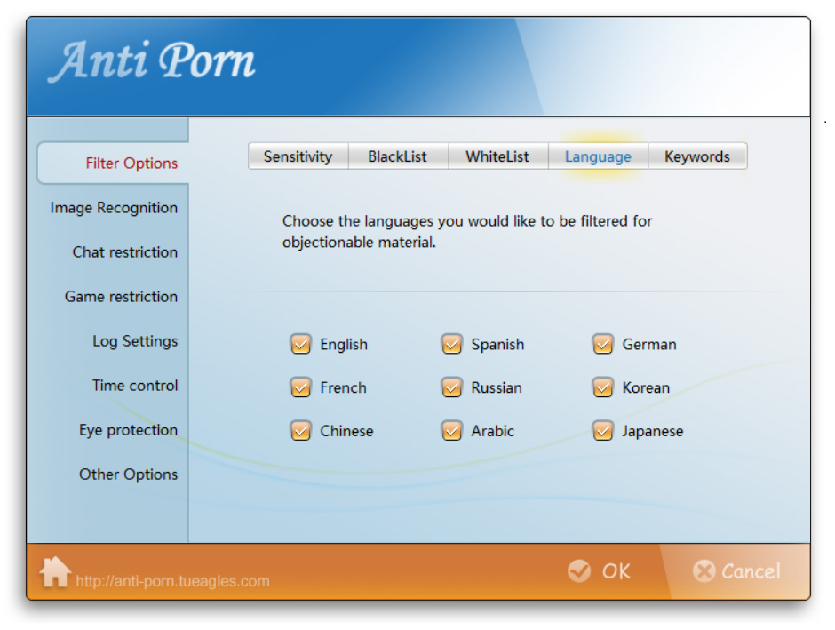Disable filtering for German
The image size is (835, 630).
(603, 344)
